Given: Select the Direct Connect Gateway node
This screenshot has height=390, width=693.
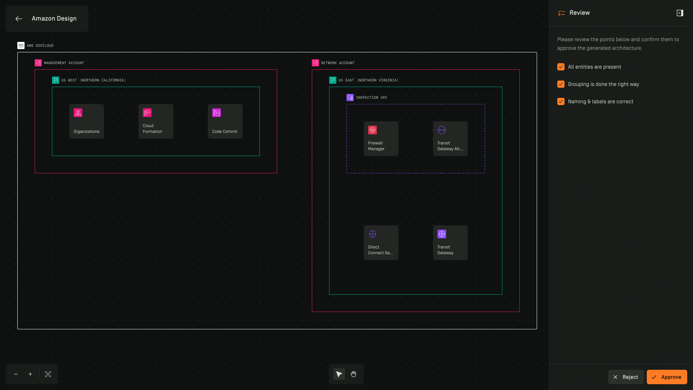Looking at the screenshot, I should (x=381, y=243).
